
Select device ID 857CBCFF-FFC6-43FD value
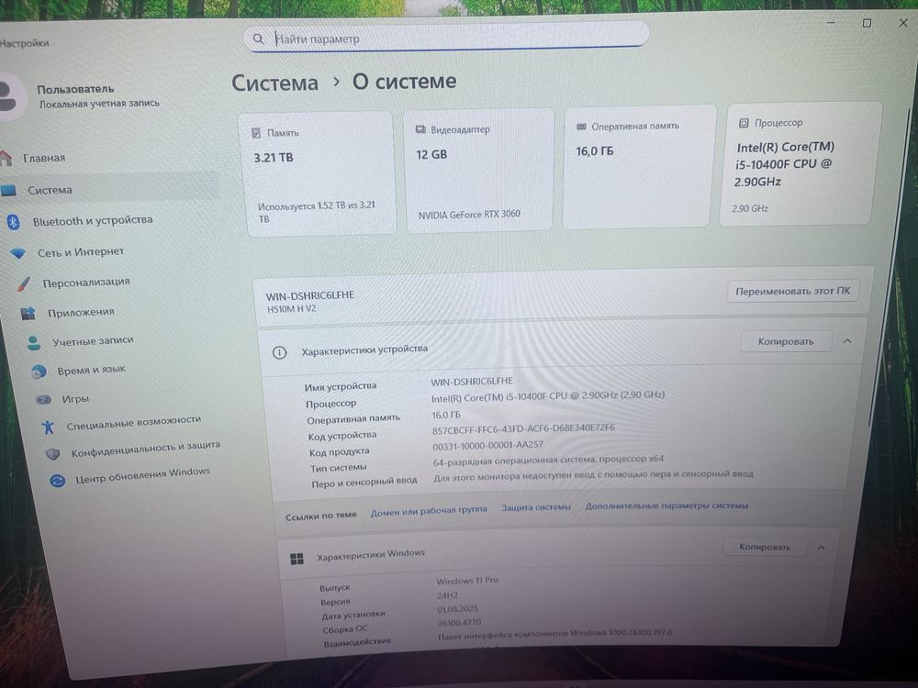coord(523,428)
